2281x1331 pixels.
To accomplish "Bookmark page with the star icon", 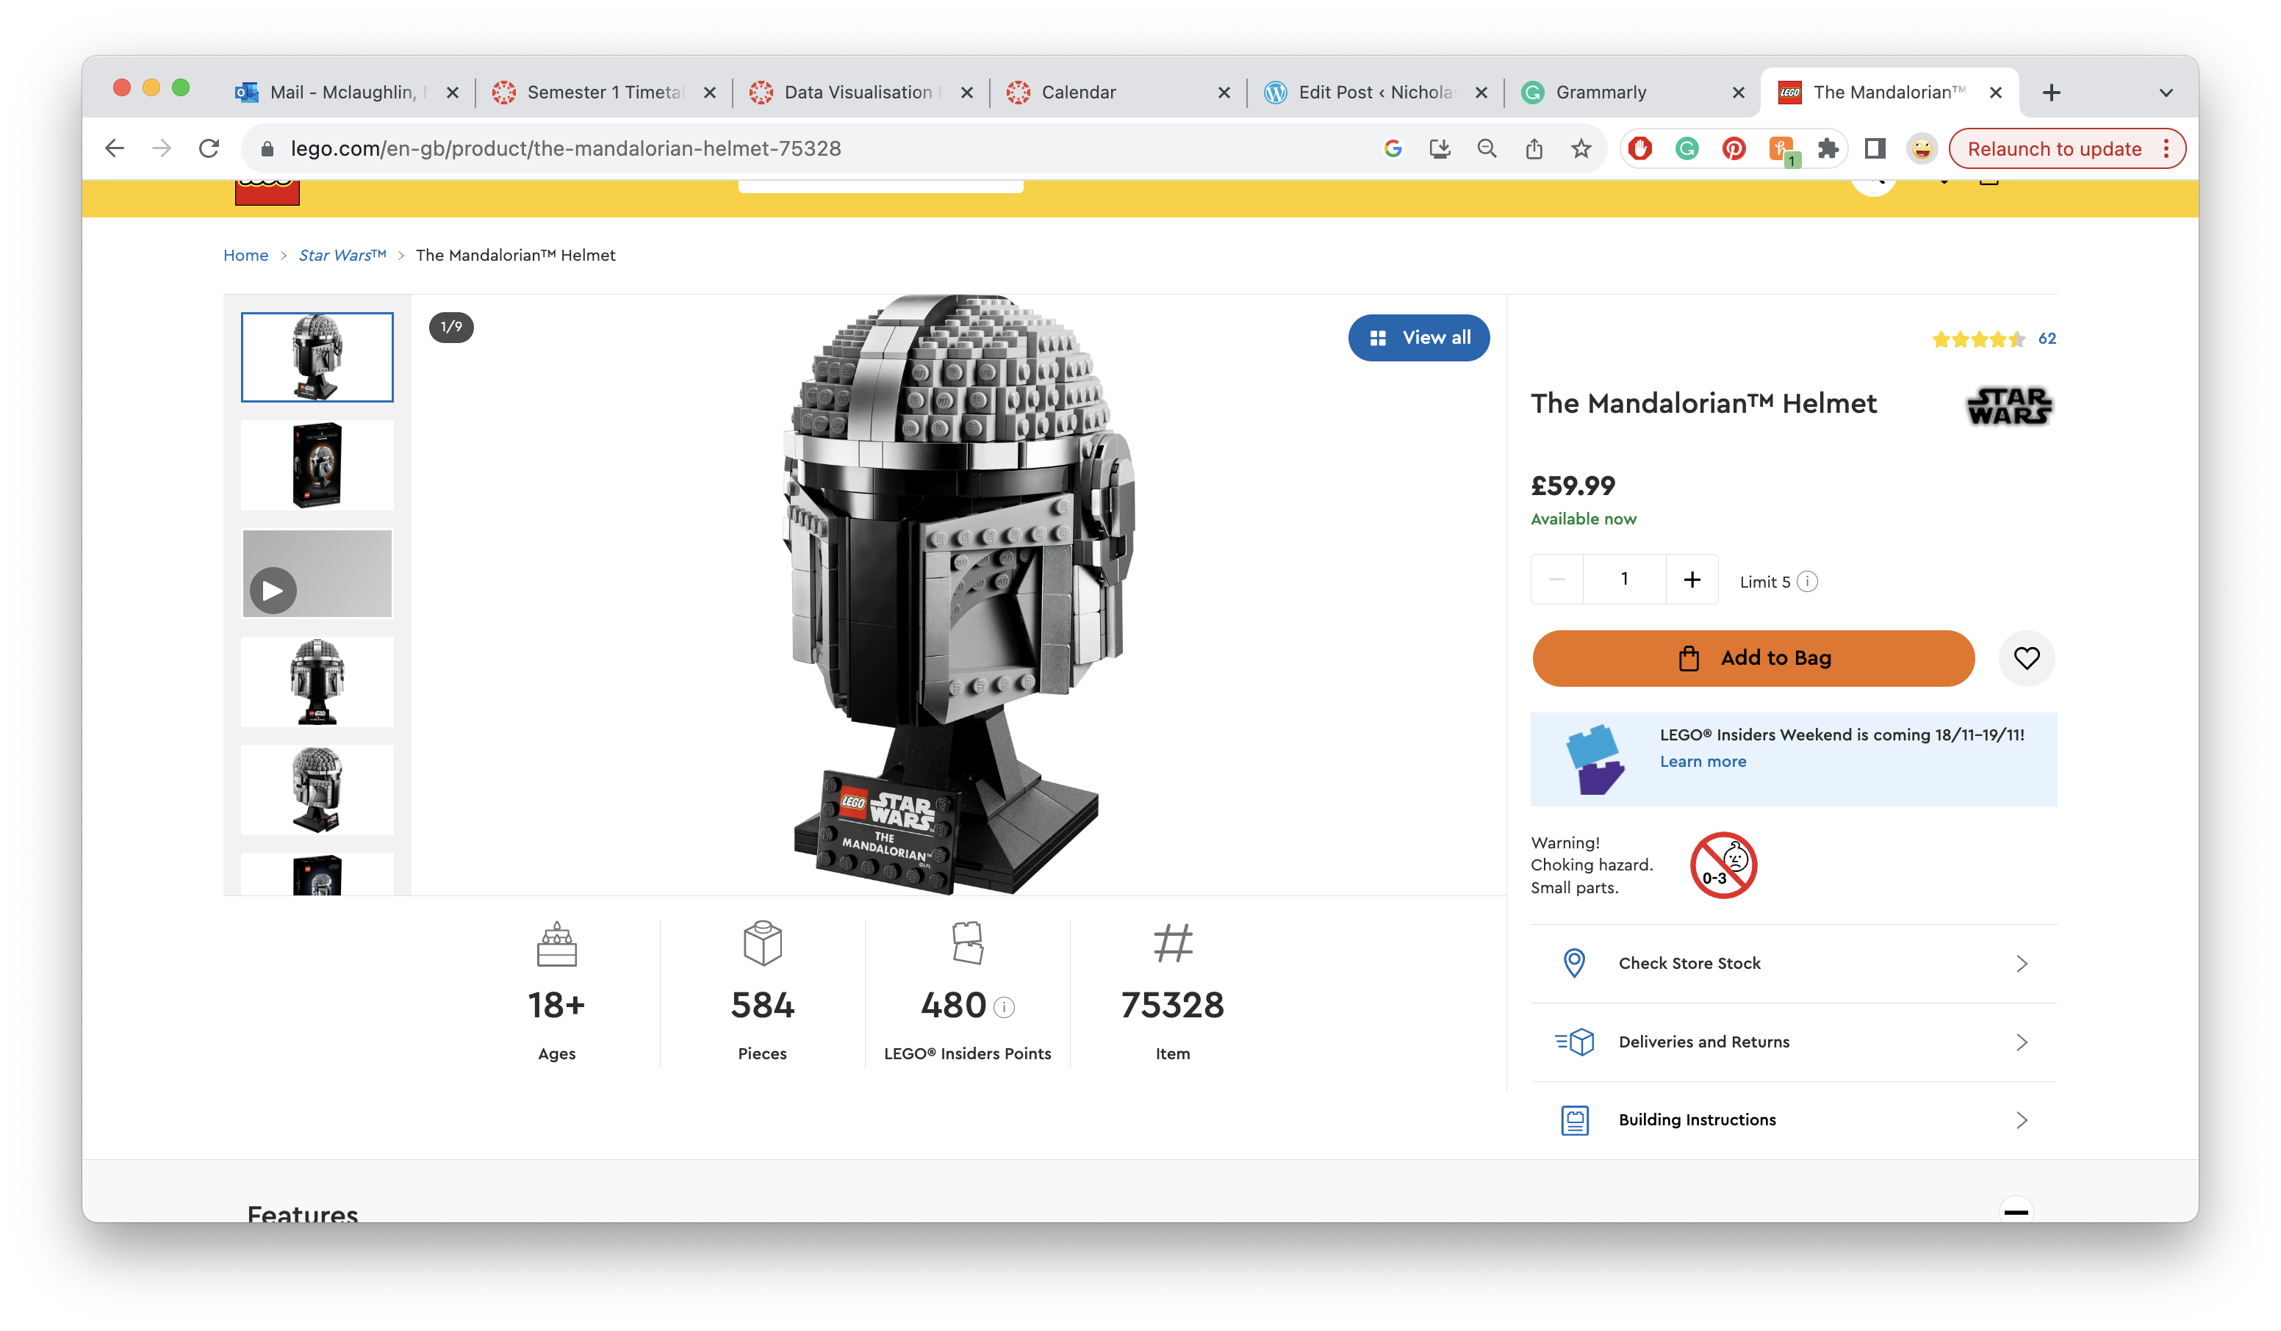I will pos(1581,148).
